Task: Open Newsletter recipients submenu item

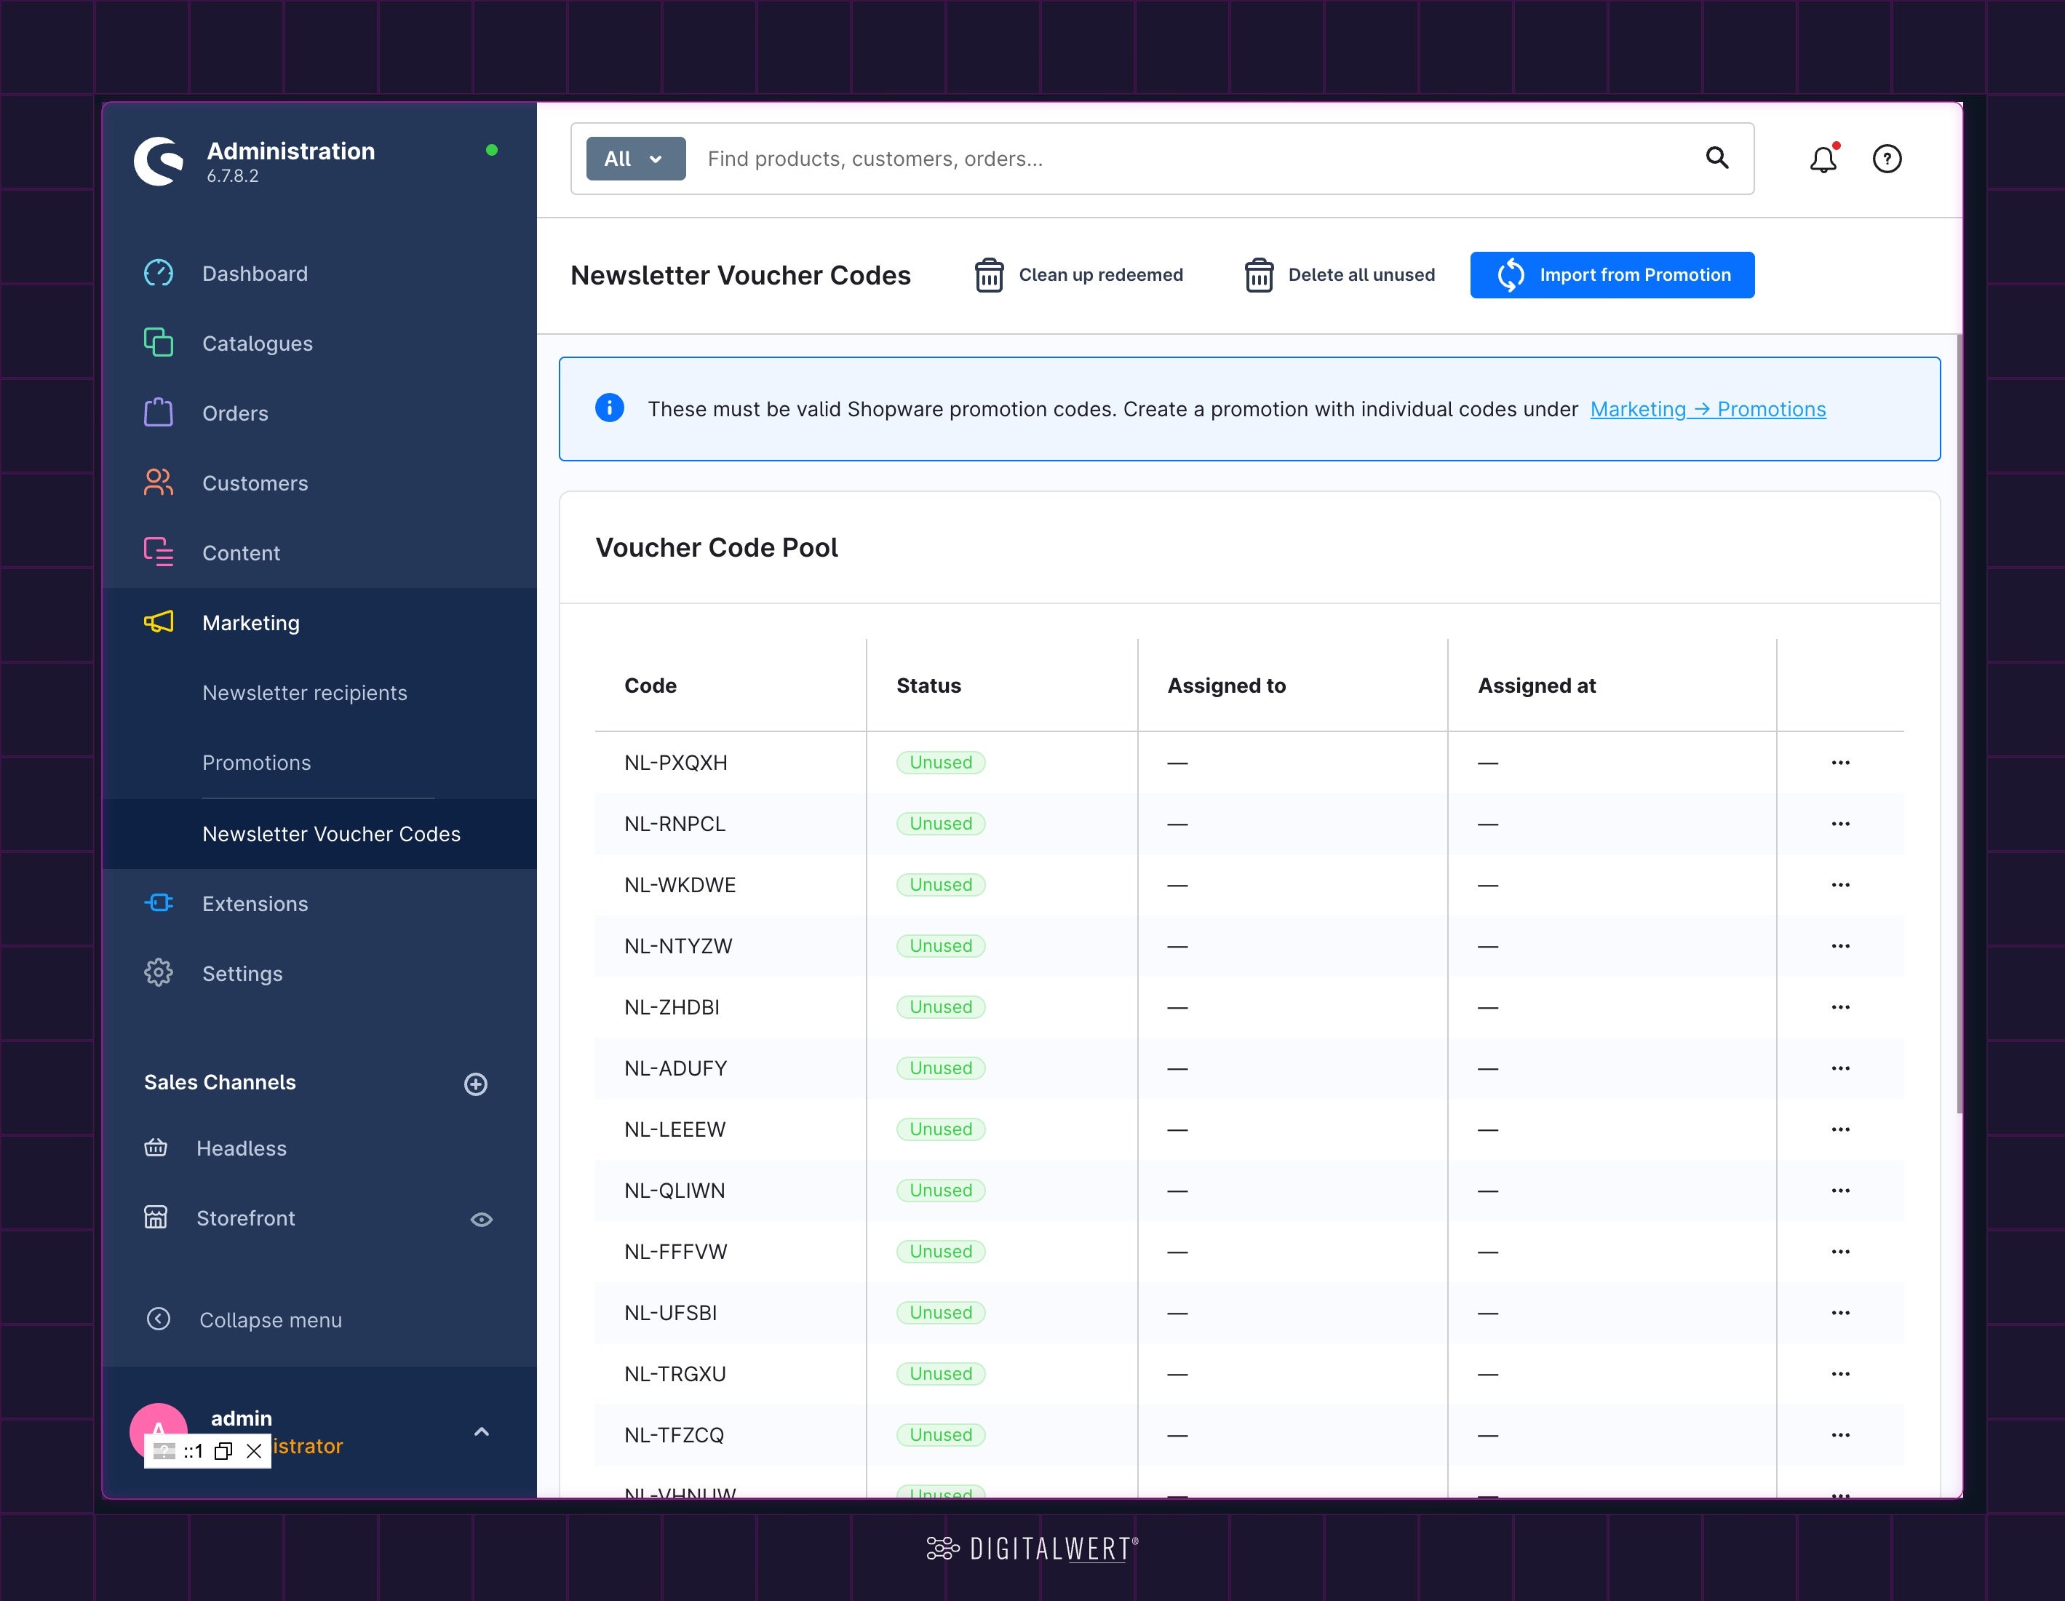Action: click(304, 694)
